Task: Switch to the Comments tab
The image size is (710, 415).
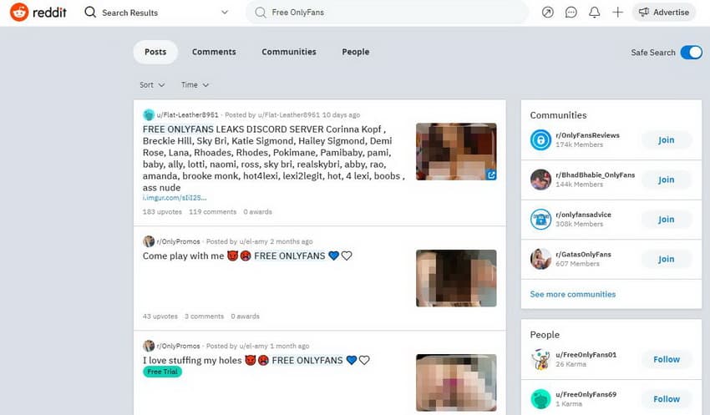Action: [x=214, y=52]
